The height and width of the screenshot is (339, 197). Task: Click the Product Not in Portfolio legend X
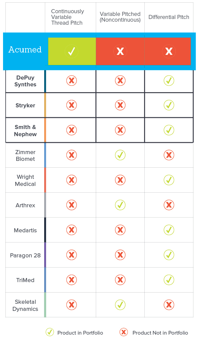(x=123, y=332)
